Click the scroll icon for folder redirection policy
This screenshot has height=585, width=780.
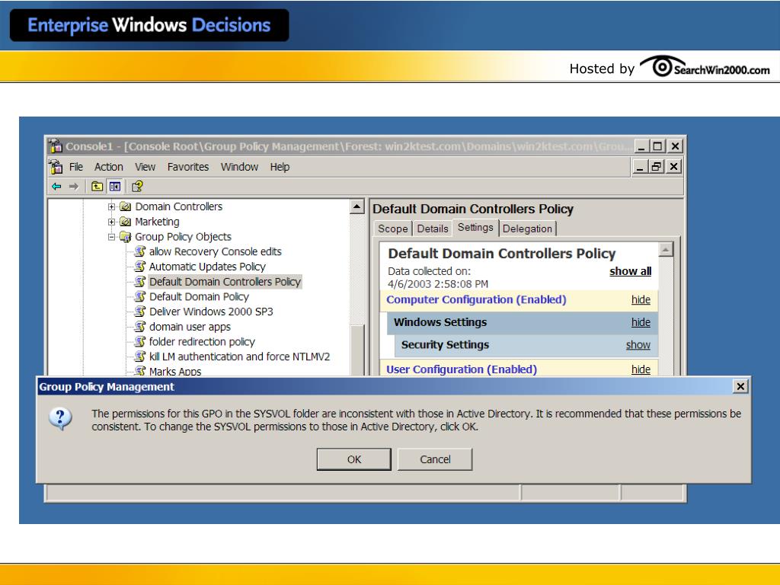[140, 342]
